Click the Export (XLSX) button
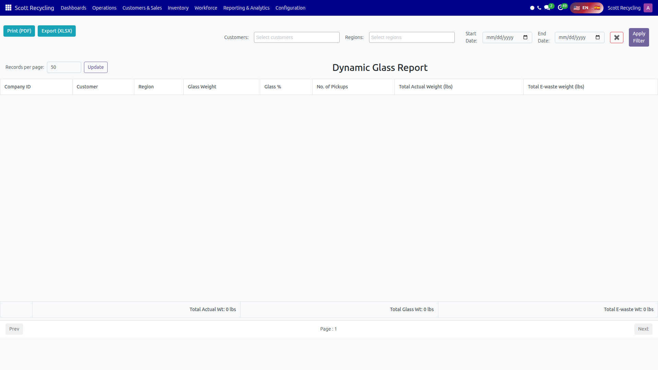This screenshot has height=370, width=658. [57, 31]
